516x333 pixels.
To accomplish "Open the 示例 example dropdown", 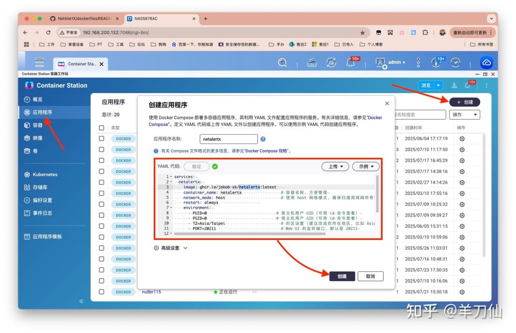I will click(366, 166).
